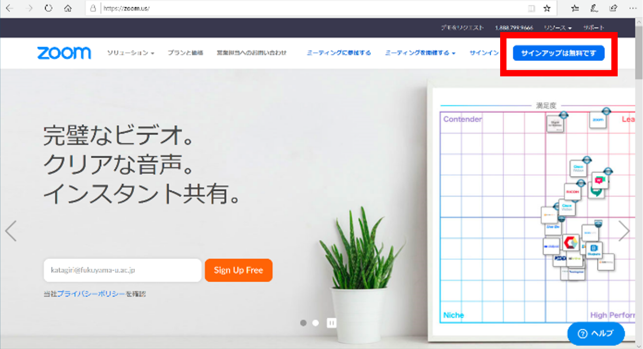Open the デモをリクエスト link
643x349 pixels.
[x=462, y=28]
